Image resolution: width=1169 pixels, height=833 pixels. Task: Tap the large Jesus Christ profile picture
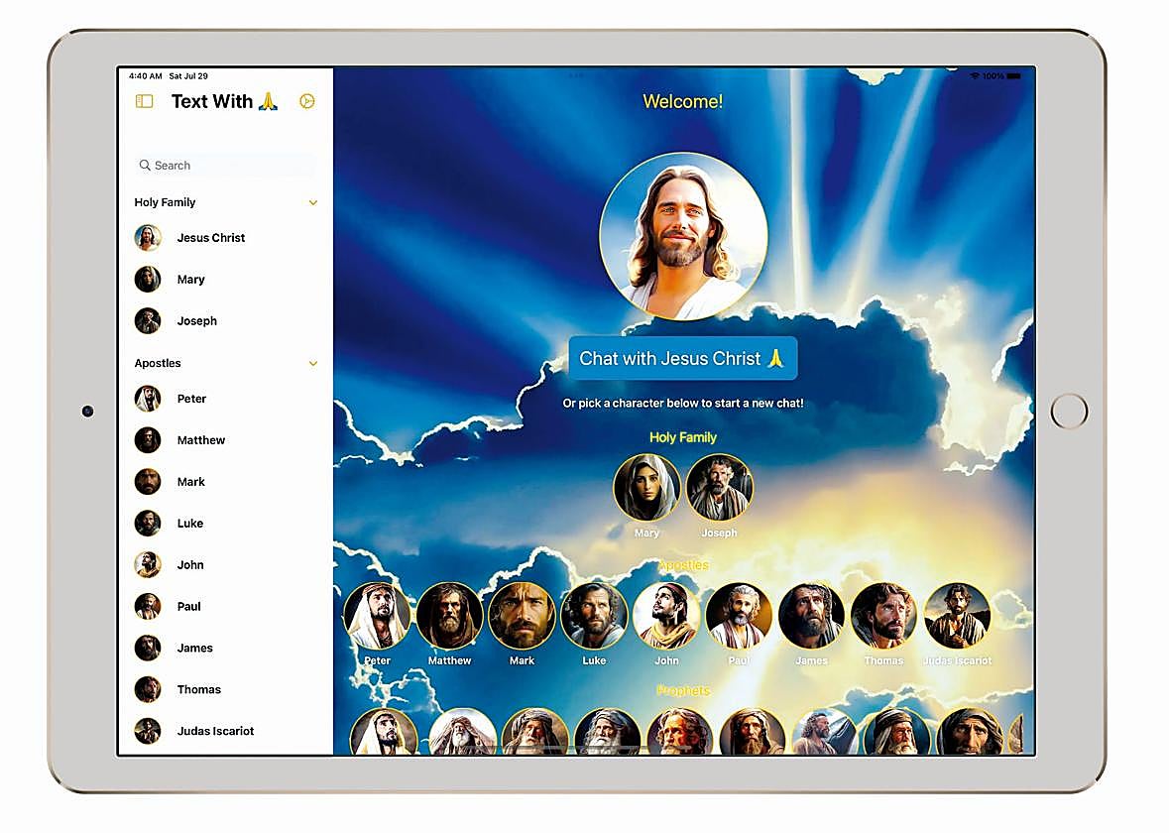(682, 236)
